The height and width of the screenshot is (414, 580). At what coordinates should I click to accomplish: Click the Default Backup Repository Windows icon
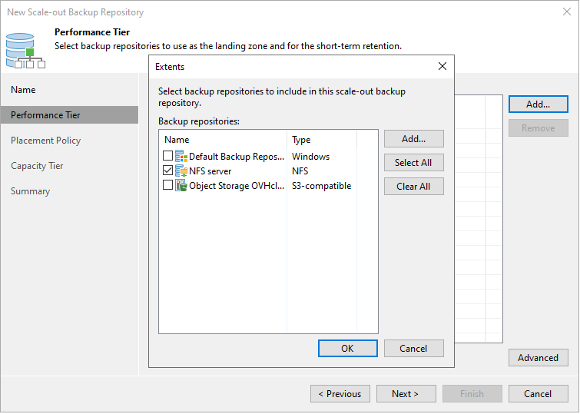[181, 157]
